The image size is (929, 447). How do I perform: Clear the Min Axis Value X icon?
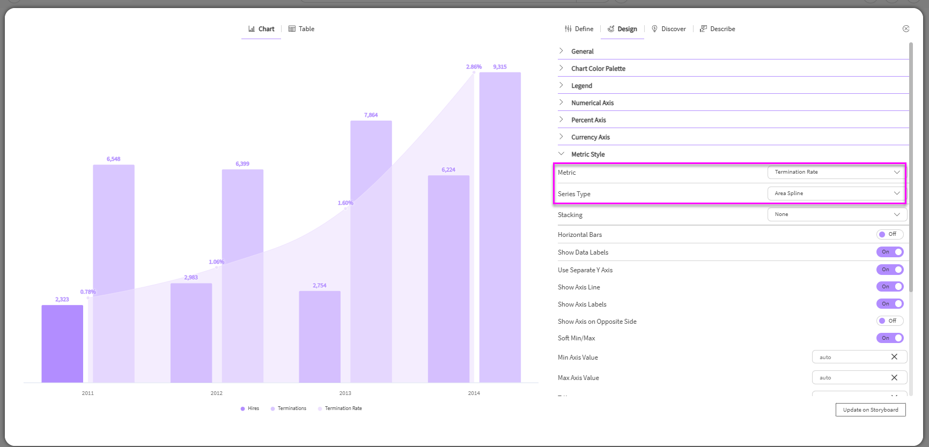coord(894,357)
